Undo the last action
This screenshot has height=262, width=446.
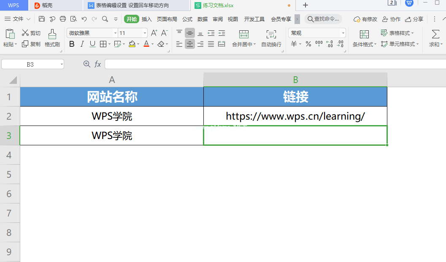tap(84, 19)
